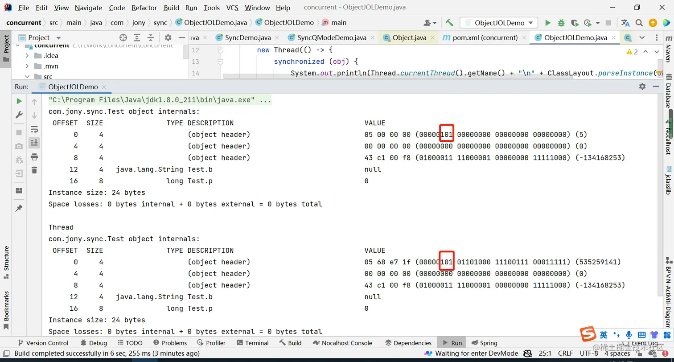This screenshot has height=362, width=674.
Task: Collapse all in the Project panel
Action: tap(151, 38)
